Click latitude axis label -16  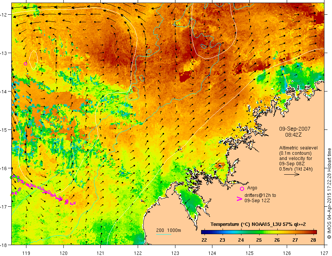4,168
